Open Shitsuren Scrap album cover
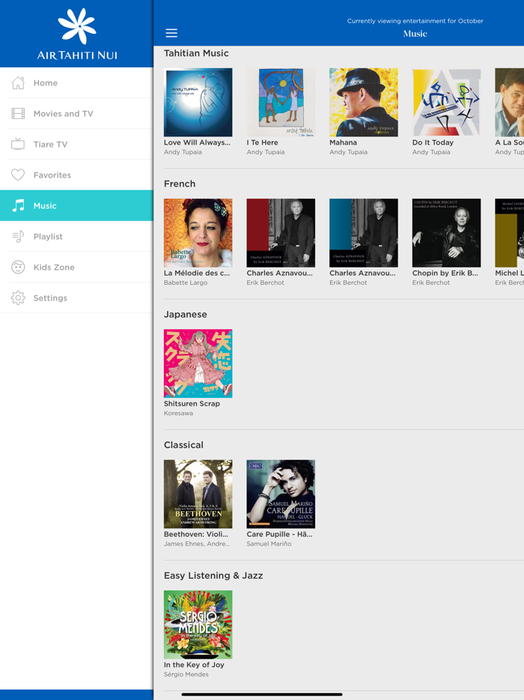The height and width of the screenshot is (700, 524). tap(198, 363)
